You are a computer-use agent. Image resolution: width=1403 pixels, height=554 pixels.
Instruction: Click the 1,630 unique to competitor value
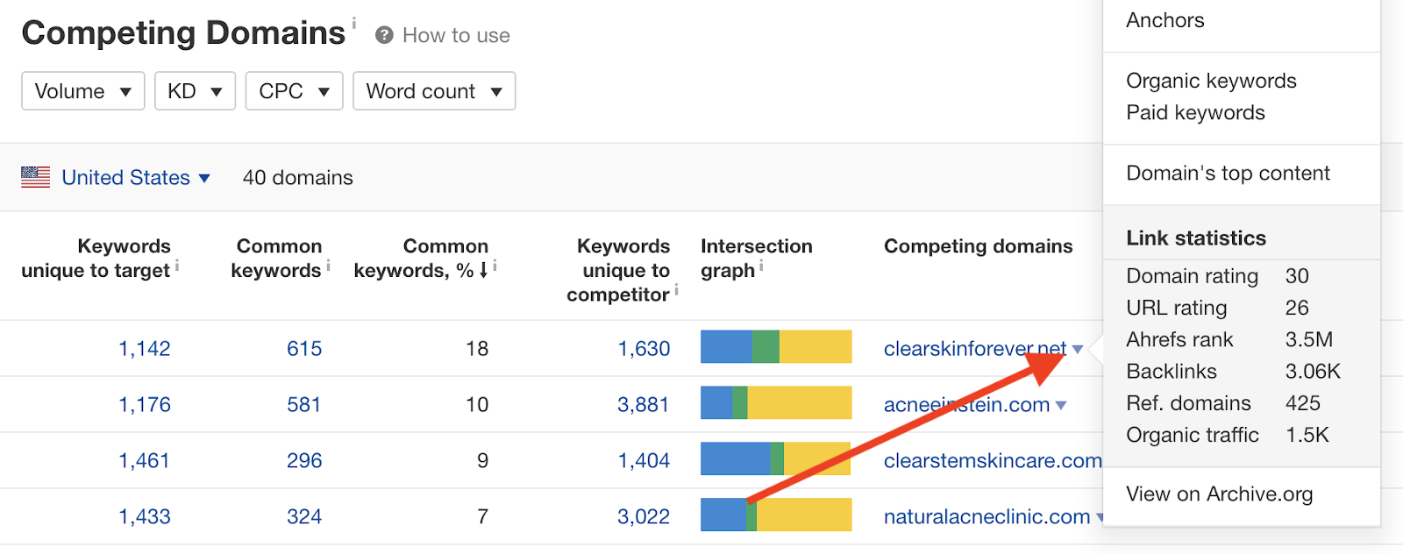click(644, 349)
